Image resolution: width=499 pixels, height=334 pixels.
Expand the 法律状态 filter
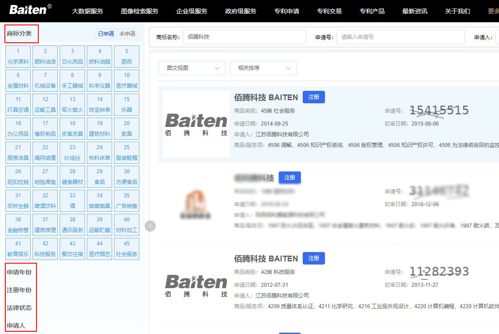20,308
